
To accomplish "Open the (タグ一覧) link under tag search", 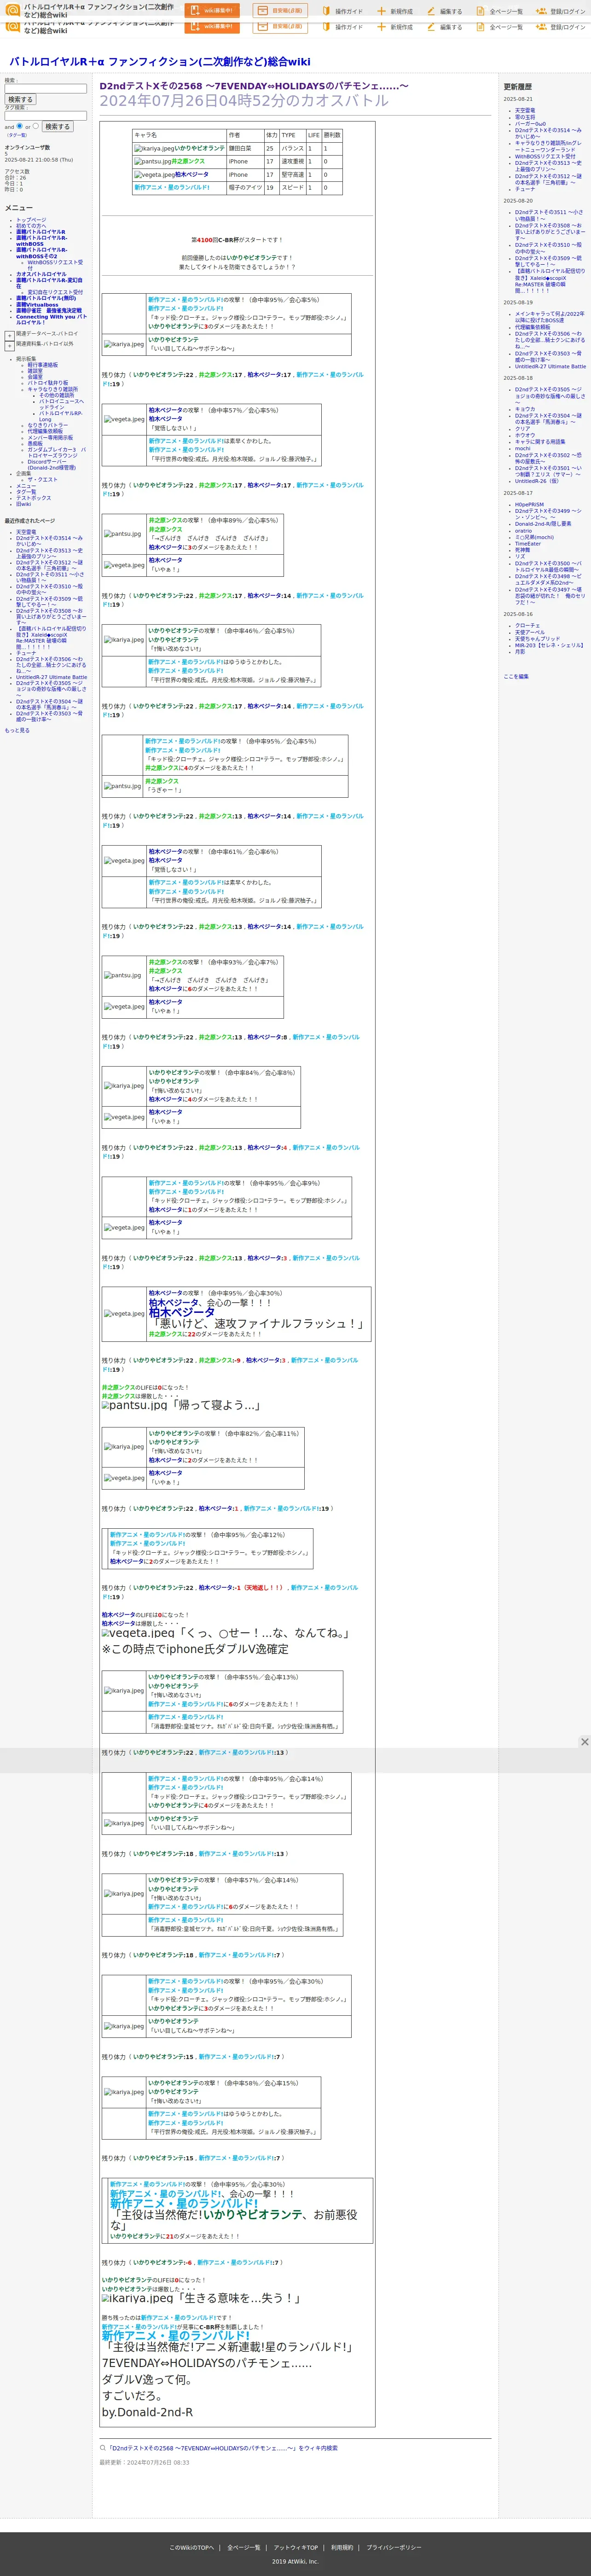I will click(x=17, y=135).
